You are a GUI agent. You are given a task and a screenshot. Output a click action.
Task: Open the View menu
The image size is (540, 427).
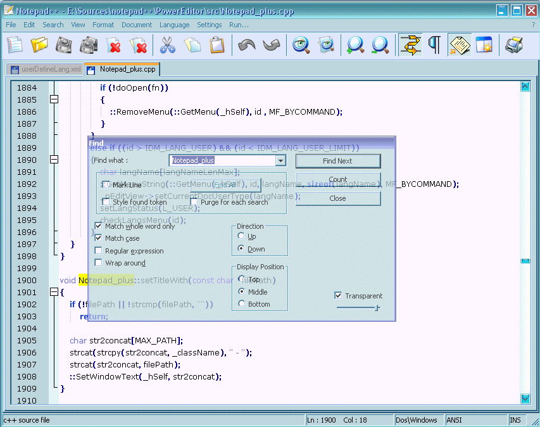pyautogui.click(x=78, y=25)
